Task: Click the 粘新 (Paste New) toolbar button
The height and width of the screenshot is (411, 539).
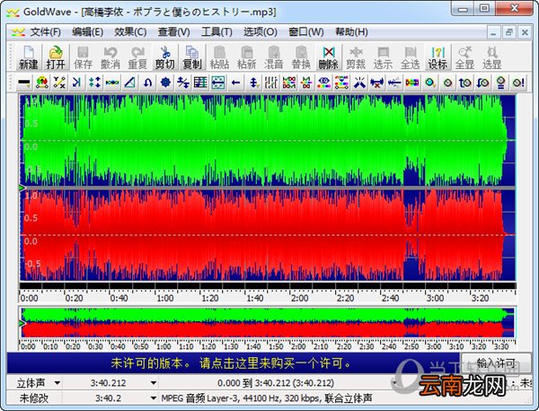Action: coord(246,57)
